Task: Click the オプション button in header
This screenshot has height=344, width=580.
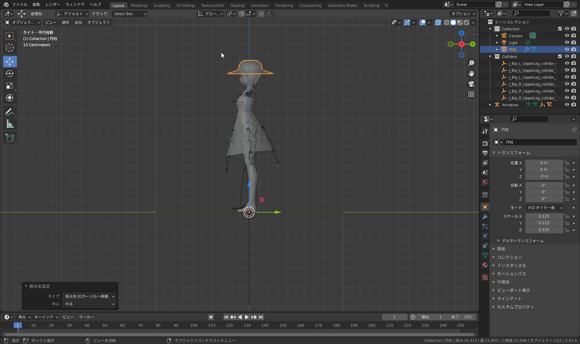Action: point(463,14)
